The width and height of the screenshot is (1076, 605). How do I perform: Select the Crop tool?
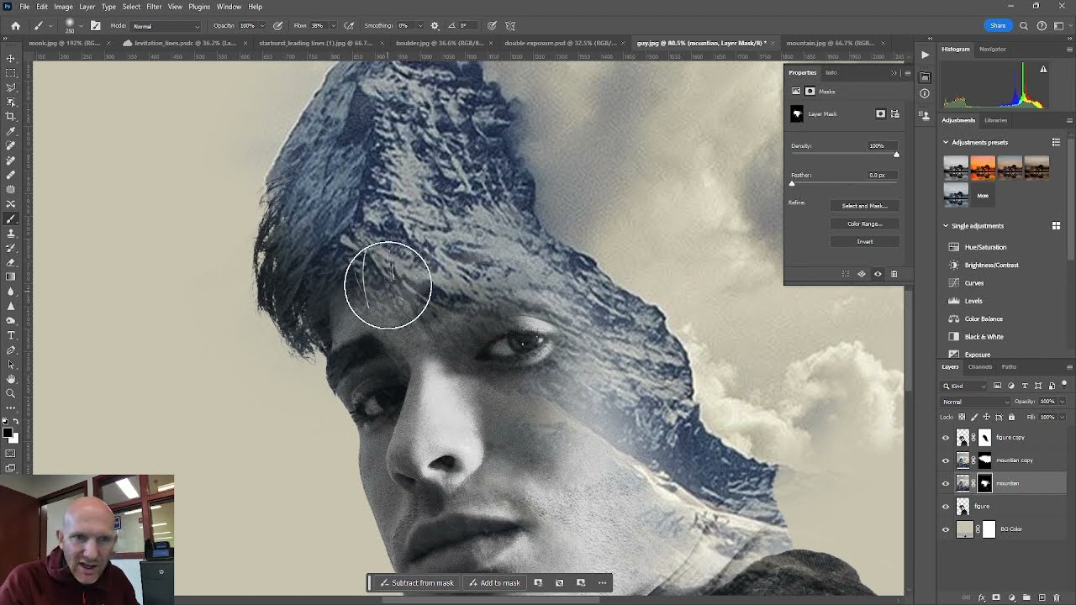(11, 116)
